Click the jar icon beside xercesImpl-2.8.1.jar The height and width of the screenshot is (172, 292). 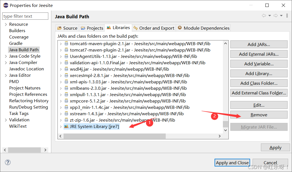click(66, 75)
